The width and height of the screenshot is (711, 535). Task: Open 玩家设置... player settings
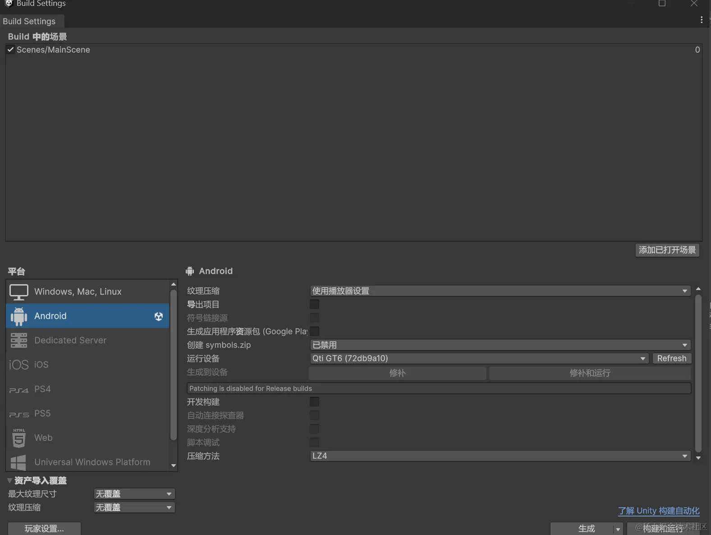[x=44, y=529]
